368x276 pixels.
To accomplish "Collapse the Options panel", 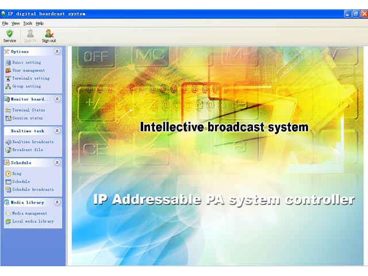I will [x=57, y=52].
